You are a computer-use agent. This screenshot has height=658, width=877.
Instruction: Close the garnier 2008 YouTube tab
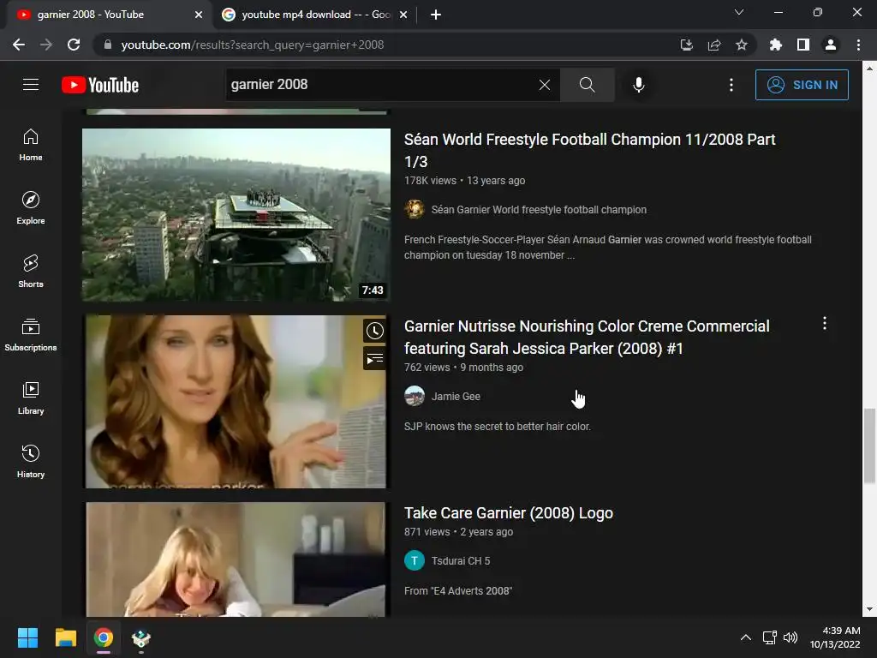199,15
